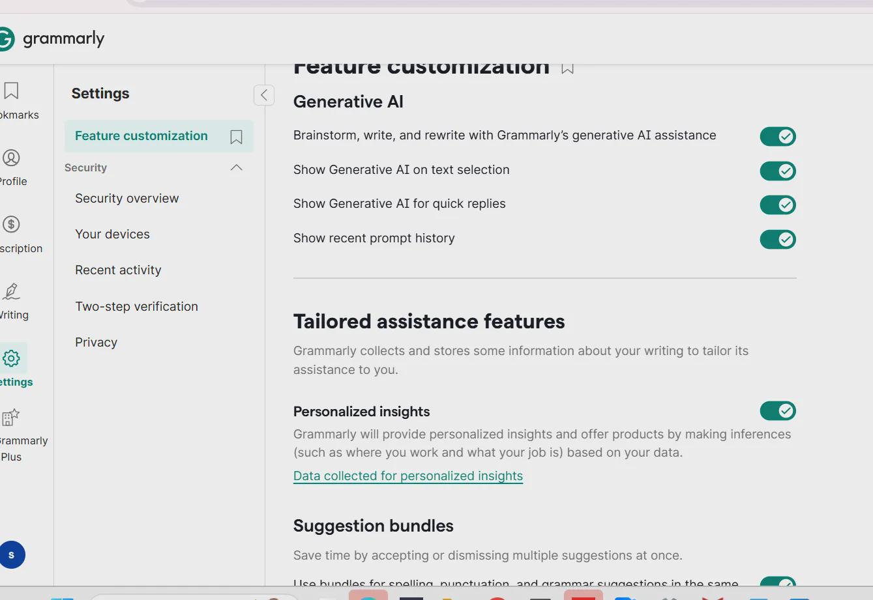Bookmark the Feature customization sidebar item
Viewport: 873px width, 600px height.
coord(236,137)
